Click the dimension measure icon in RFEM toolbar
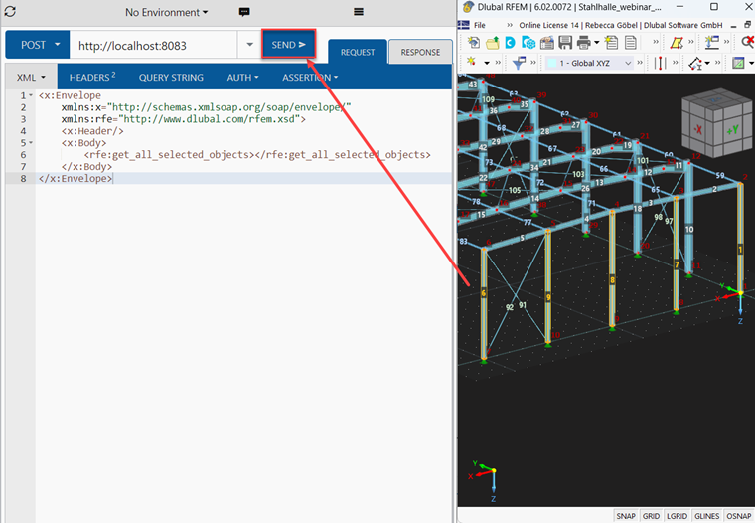The width and height of the screenshot is (755, 523). 695,63
